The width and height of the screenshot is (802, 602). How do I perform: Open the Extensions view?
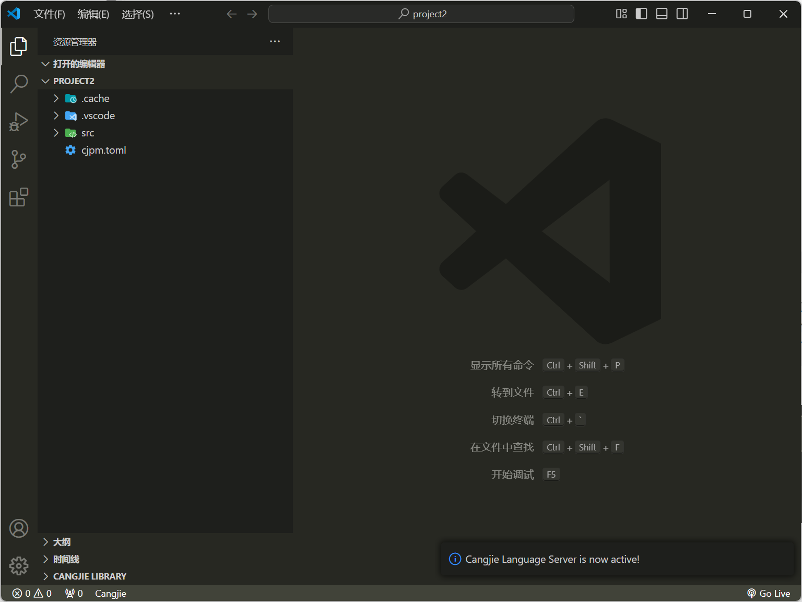pos(19,197)
